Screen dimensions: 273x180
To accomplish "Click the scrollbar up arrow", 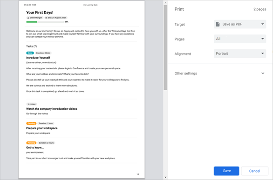I will 165,3.
